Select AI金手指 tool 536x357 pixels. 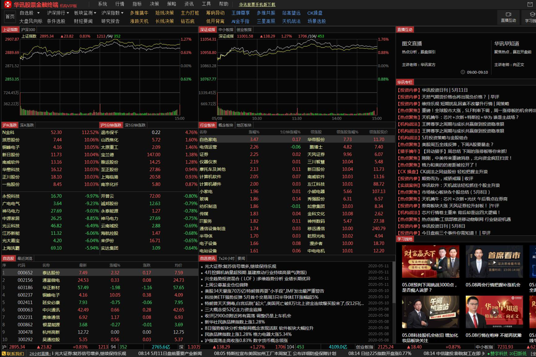pos(240,21)
